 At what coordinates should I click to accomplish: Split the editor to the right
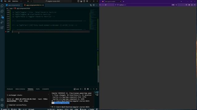(x=94, y=5)
